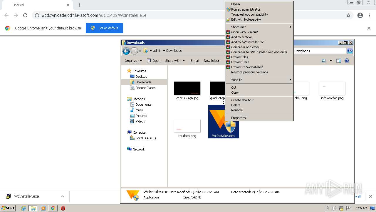Choose Restore previous versions

click(259, 72)
